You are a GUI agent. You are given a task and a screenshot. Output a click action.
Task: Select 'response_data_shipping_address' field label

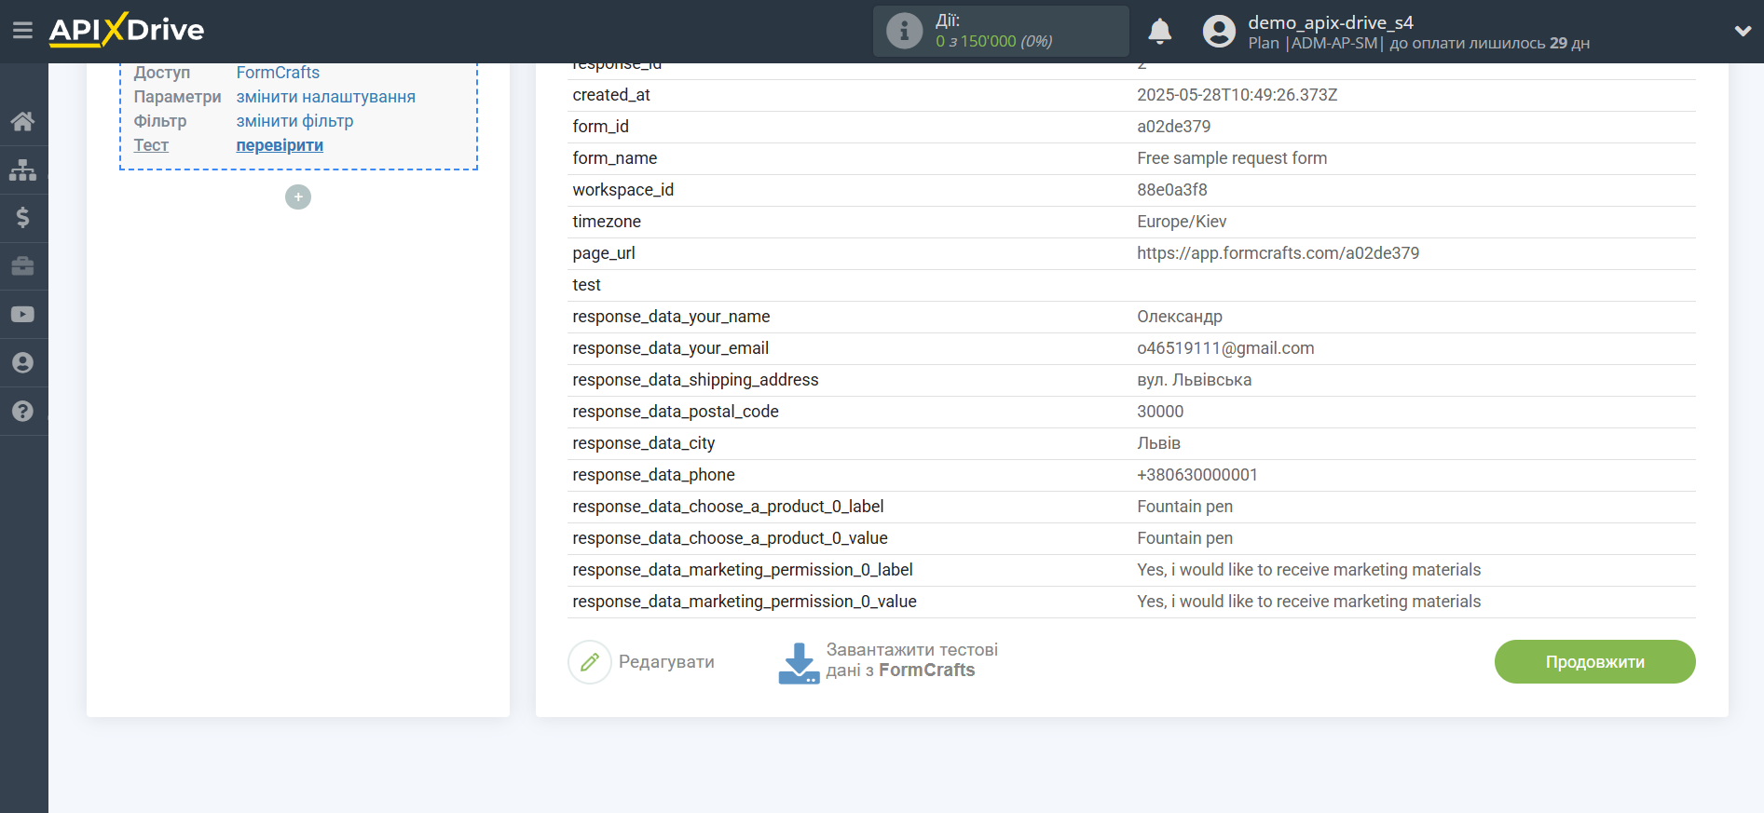point(695,380)
